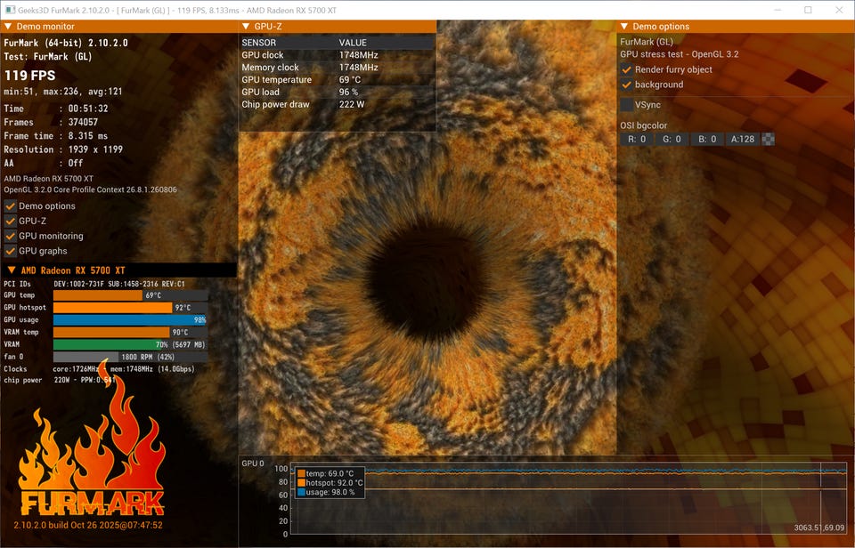Click the A:128 alpha field
The height and width of the screenshot is (548, 855).
click(x=743, y=140)
